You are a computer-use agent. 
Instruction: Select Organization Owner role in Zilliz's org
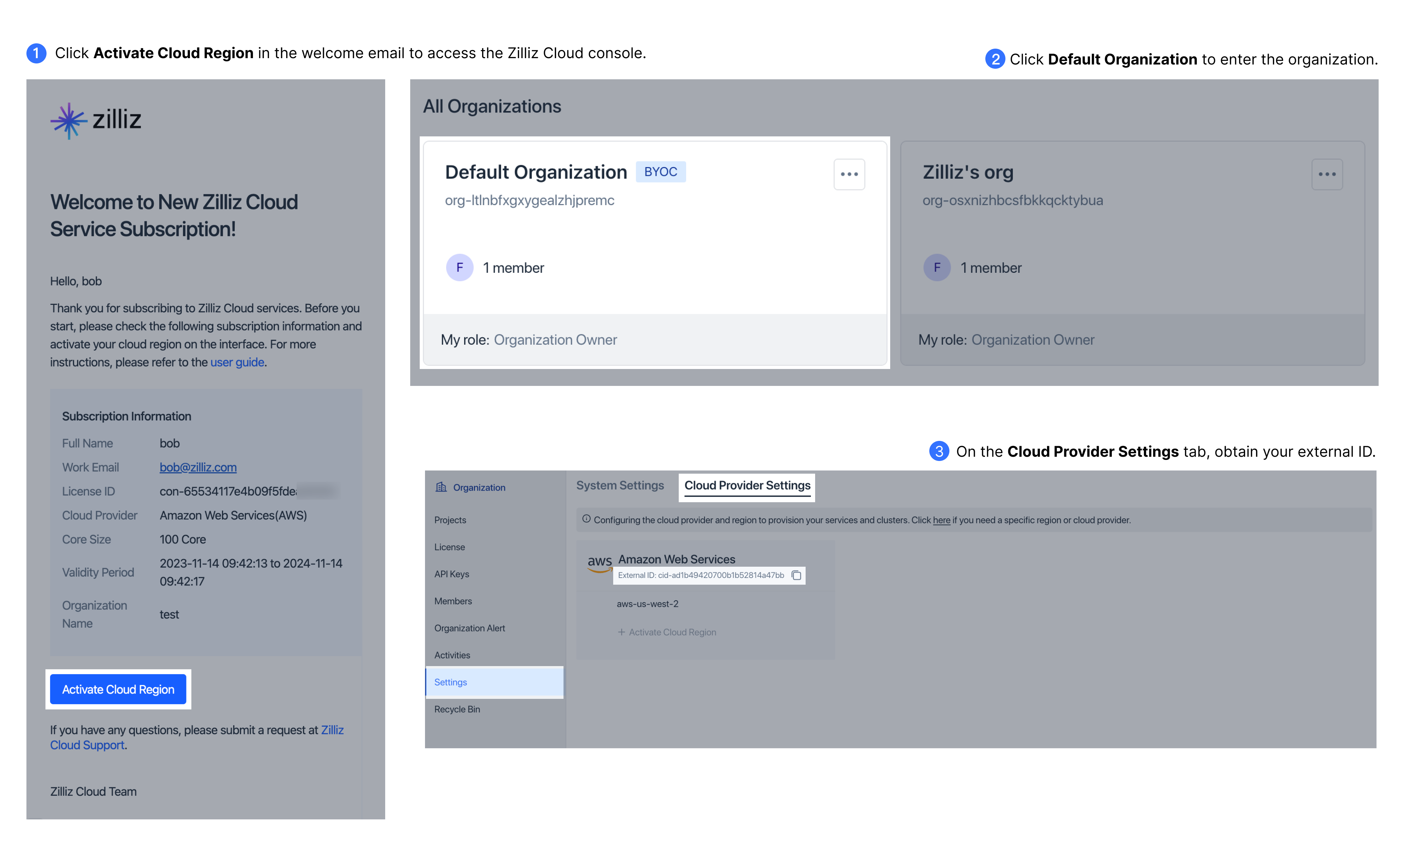1033,340
